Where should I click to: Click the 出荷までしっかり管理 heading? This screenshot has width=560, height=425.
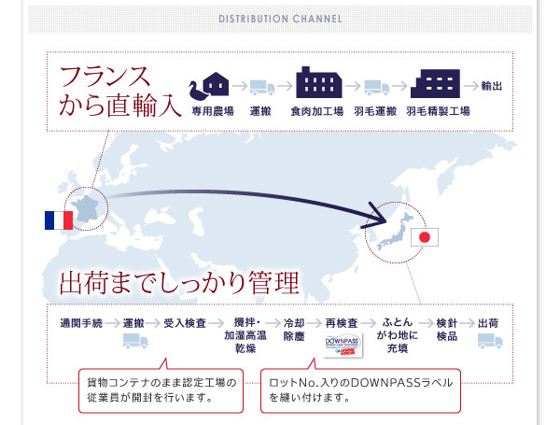point(179,283)
